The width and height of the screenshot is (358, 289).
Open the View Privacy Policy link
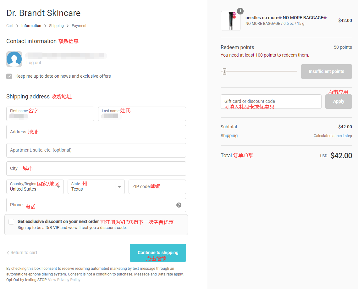click(x=64, y=280)
